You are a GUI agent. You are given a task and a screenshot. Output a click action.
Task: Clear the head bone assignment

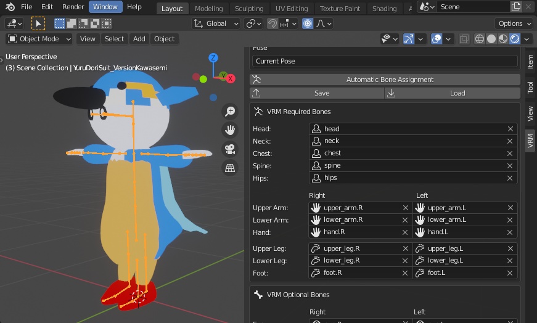pyautogui.click(x=510, y=129)
